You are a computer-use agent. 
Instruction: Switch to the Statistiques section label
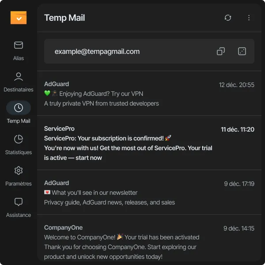[19, 152]
